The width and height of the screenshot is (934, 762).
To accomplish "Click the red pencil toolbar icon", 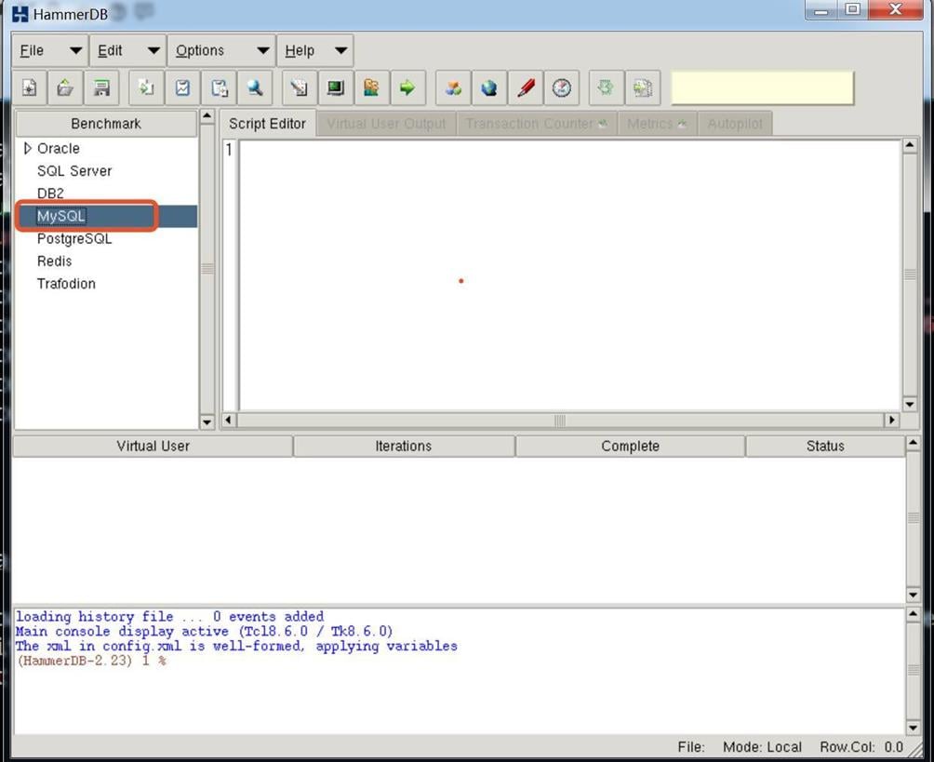I will (526, 88).
